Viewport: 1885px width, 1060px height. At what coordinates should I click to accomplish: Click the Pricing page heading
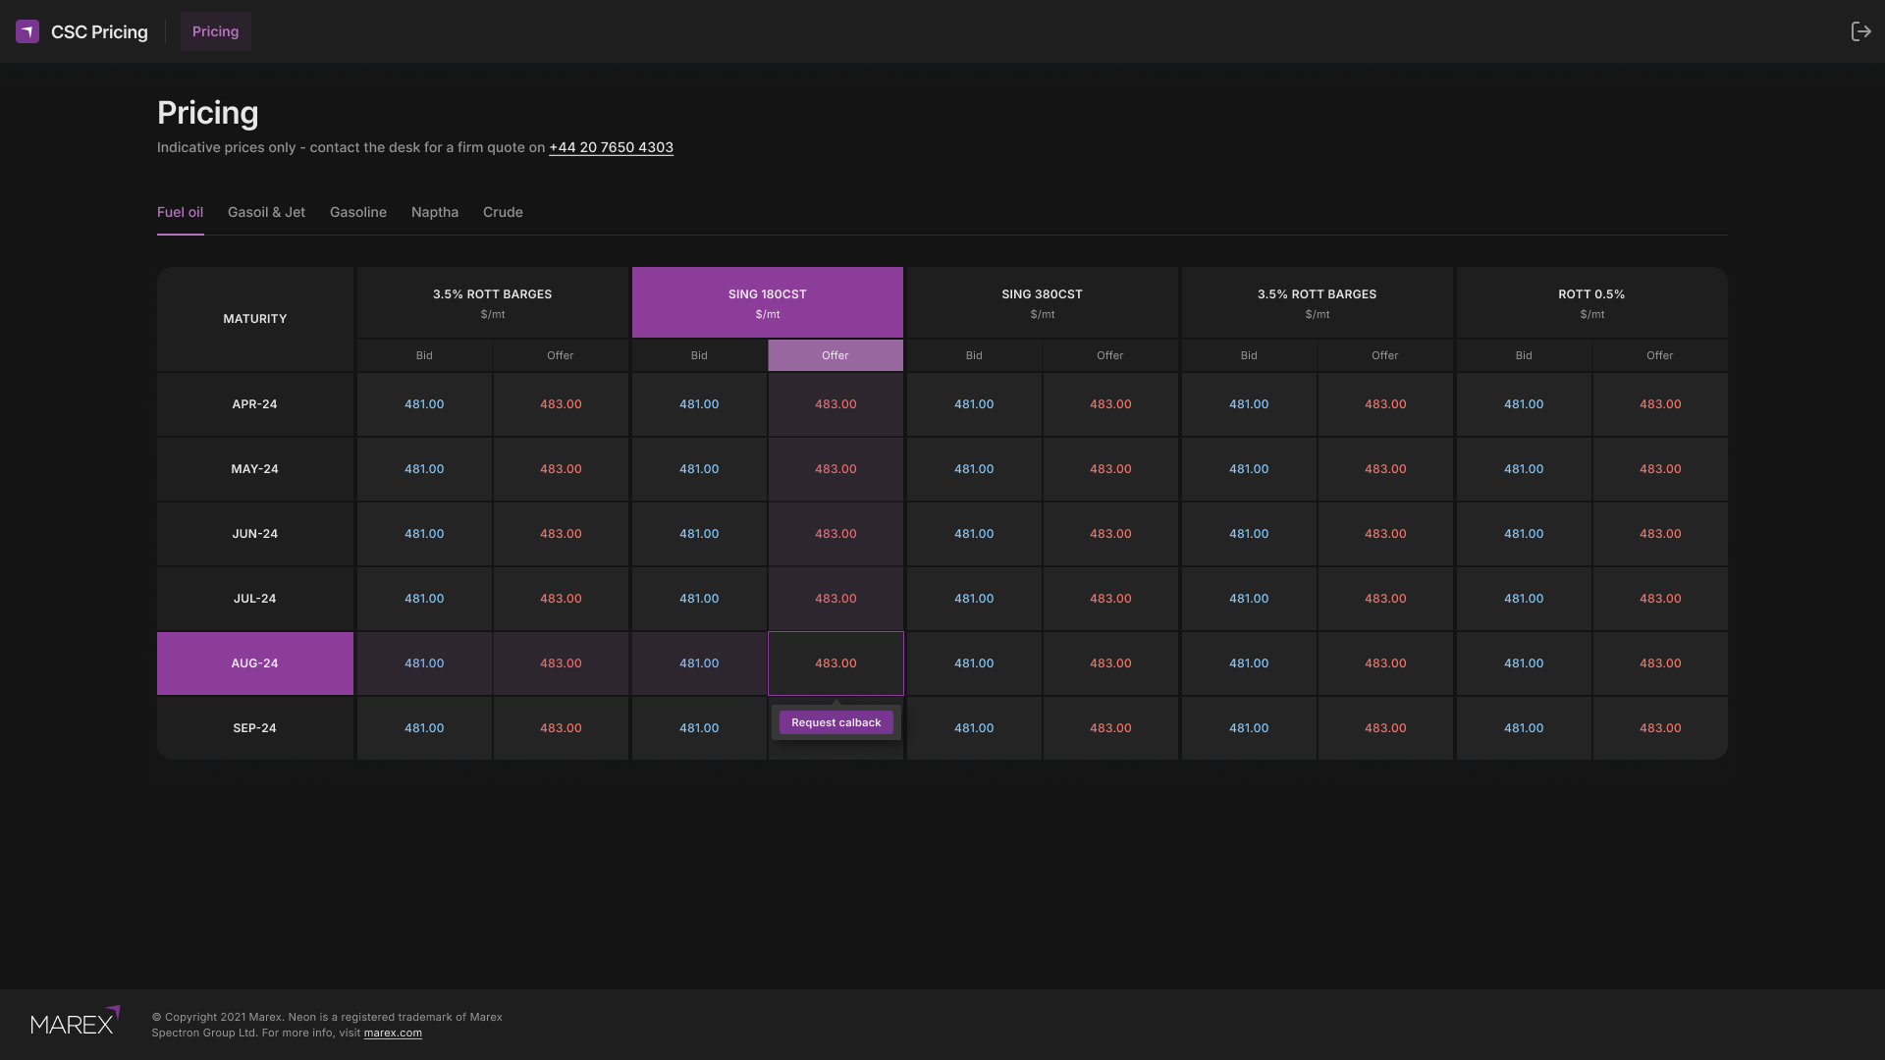(208, 114)
